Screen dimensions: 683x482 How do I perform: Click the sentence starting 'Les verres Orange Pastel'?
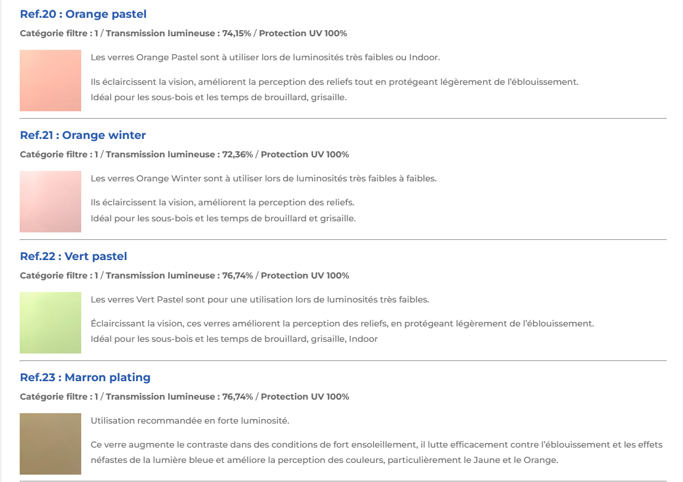[x=265, y=58]
